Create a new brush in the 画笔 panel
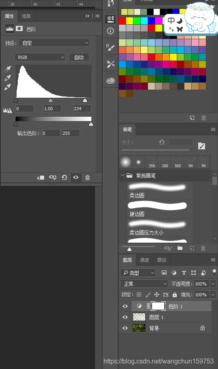 click(x=192, y=248)
